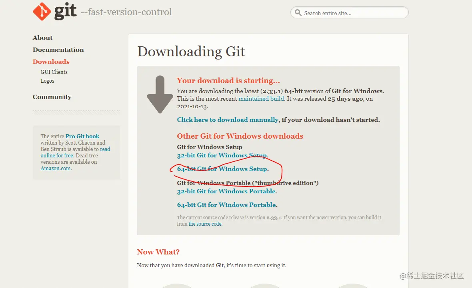
Task: Click the magnifier icon in search box
Action: tap(298, 13)
